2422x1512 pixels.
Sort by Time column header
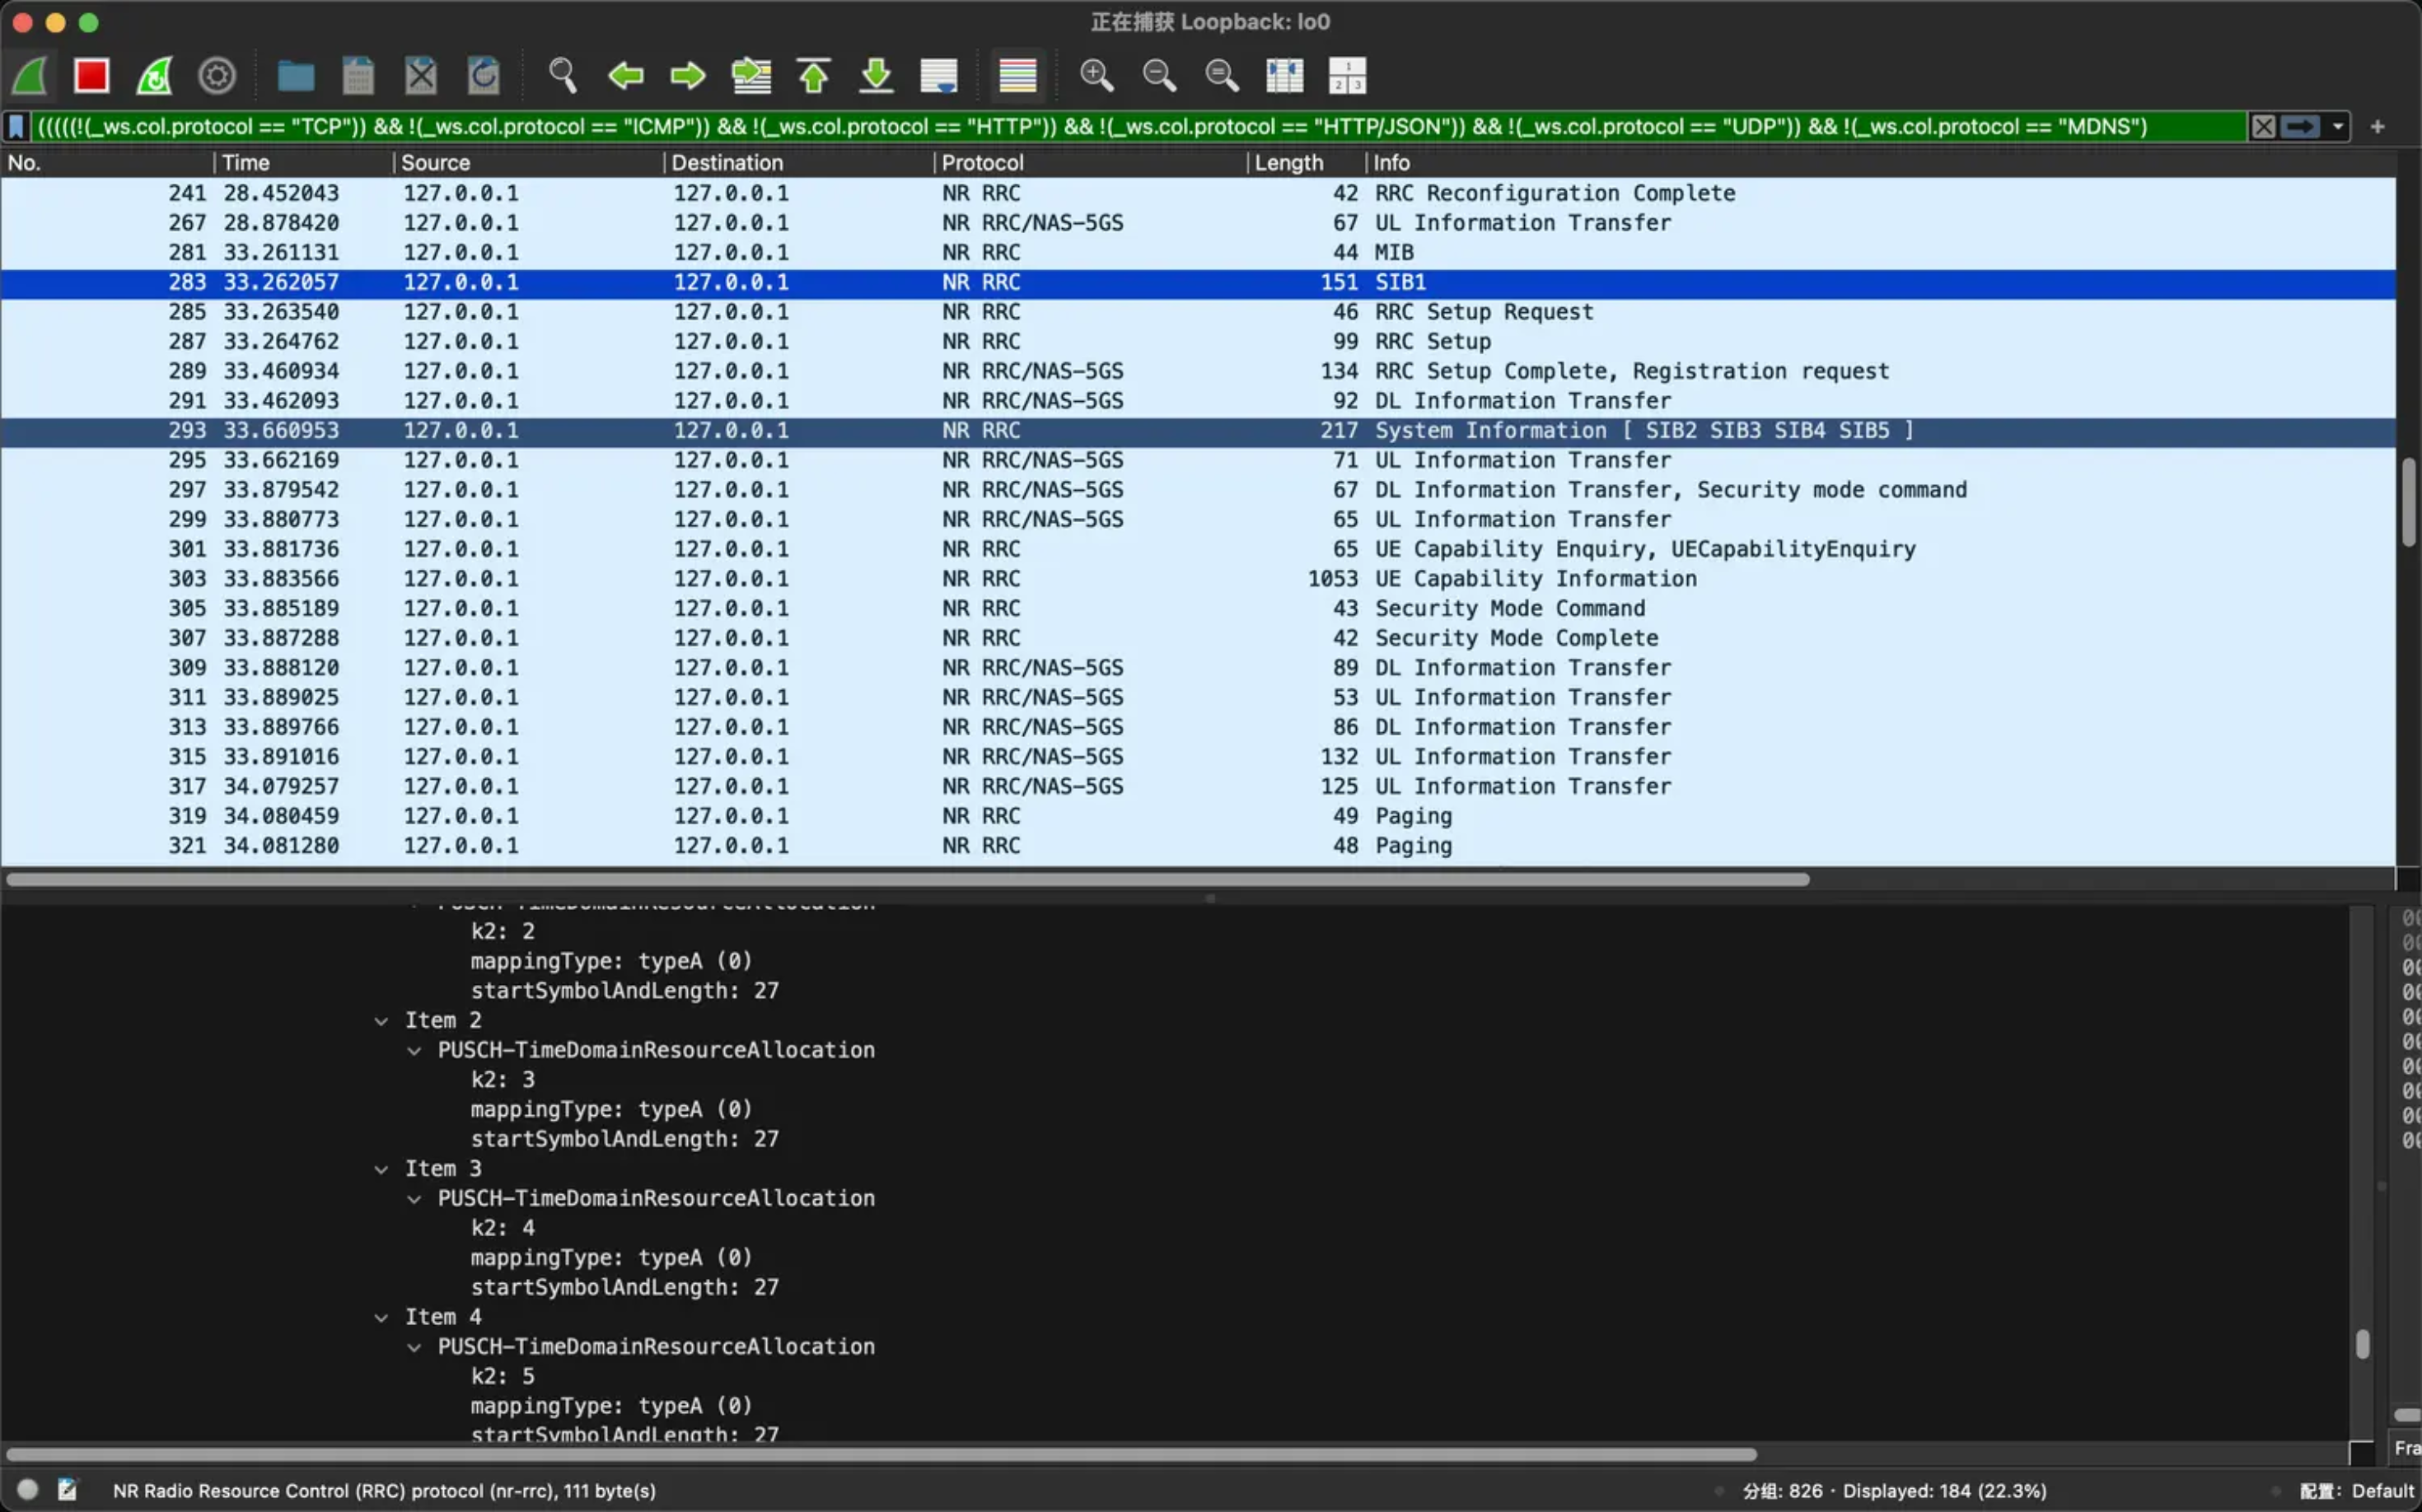303,163
